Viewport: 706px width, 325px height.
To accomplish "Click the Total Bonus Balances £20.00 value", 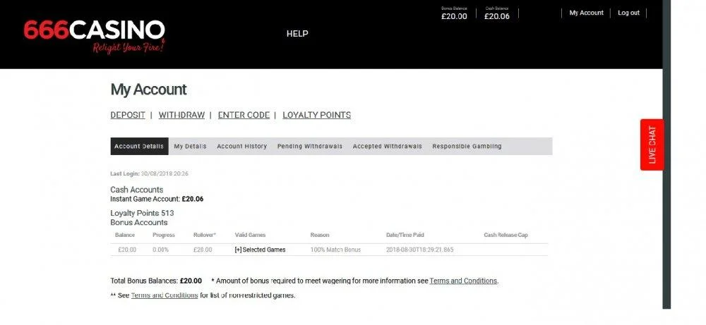I will pos(191,281).
